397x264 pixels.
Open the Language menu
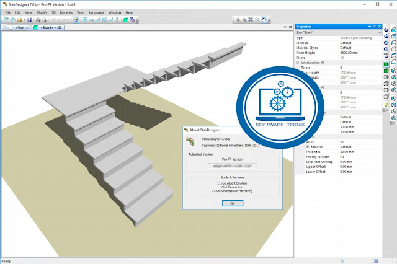(x=97, y=12)
